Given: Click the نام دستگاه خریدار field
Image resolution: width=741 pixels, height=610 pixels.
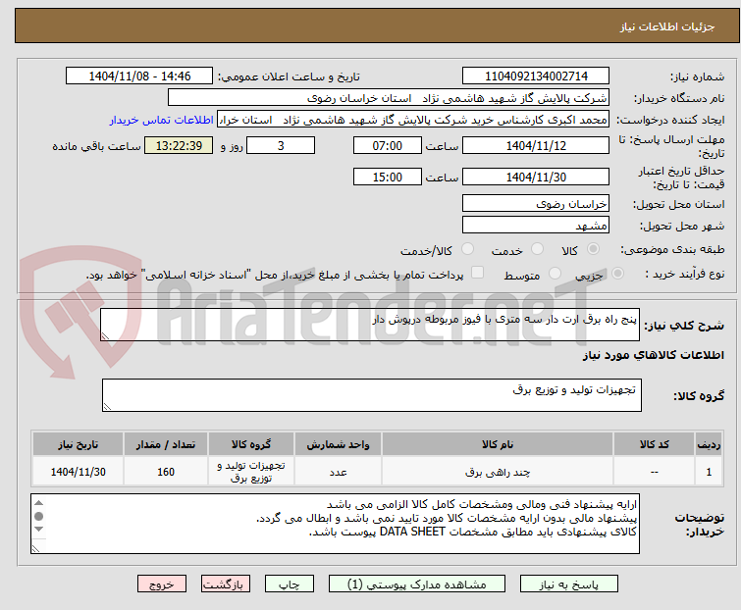Looking at the screenshot, I should pos(389,98).
